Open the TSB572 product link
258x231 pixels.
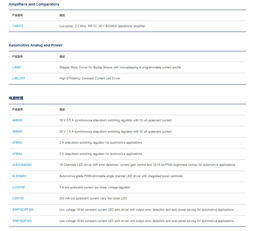coord(18,26)
